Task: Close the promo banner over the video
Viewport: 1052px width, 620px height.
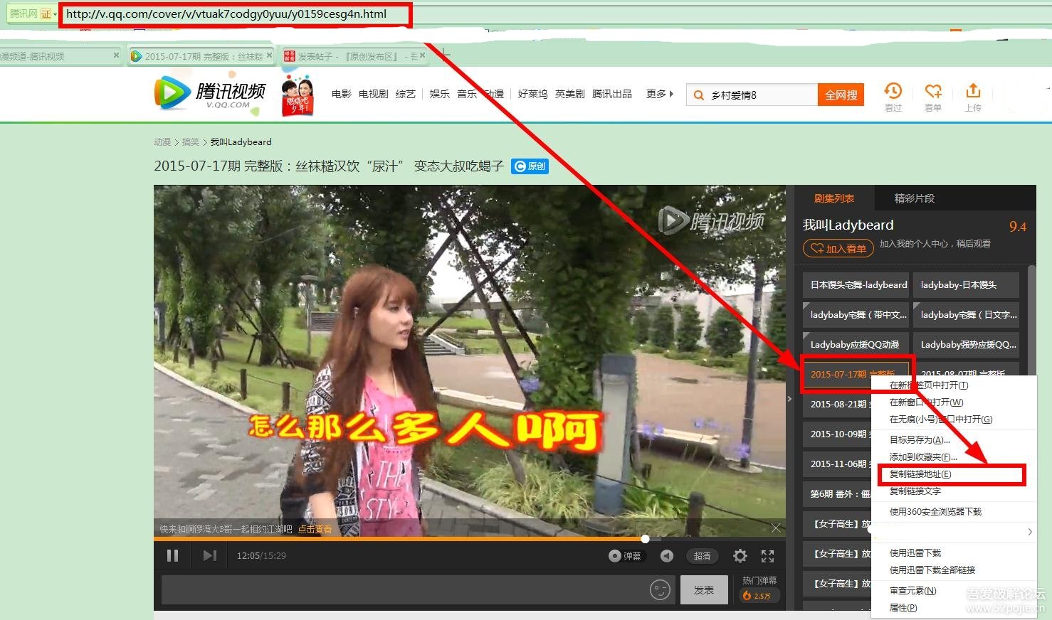Action: click(x=776, y=528)
